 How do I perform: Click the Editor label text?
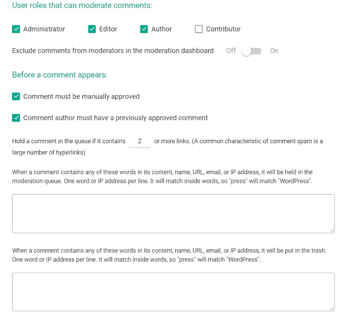pyautogui.click(x=108, y=29)
